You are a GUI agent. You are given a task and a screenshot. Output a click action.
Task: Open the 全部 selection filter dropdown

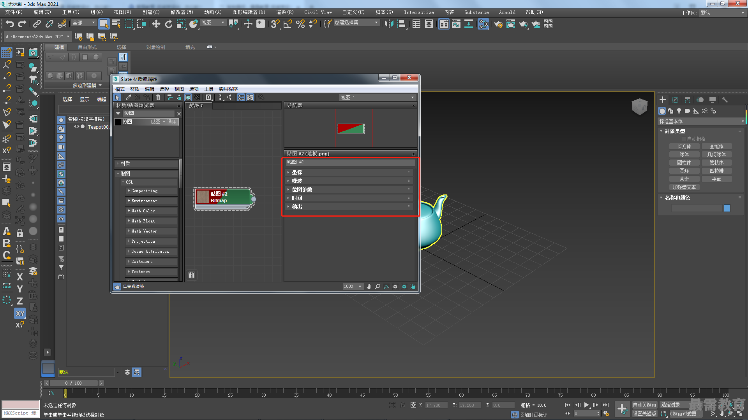coord(84,23)
